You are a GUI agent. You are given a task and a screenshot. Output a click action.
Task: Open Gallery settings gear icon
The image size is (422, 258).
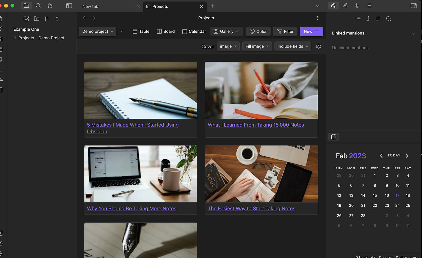coord(318,46)
